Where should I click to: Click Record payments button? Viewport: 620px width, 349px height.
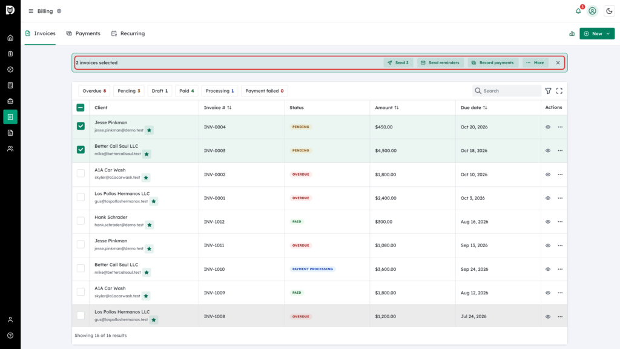click(x=493, y=63)
